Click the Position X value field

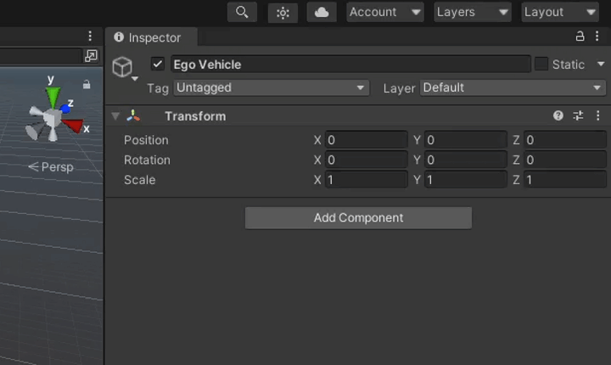[x=367, y=140]
